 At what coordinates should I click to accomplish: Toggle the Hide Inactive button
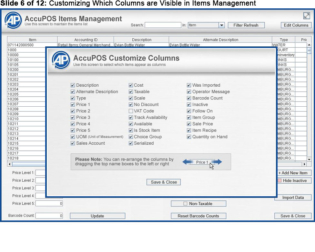pos(295,180)
